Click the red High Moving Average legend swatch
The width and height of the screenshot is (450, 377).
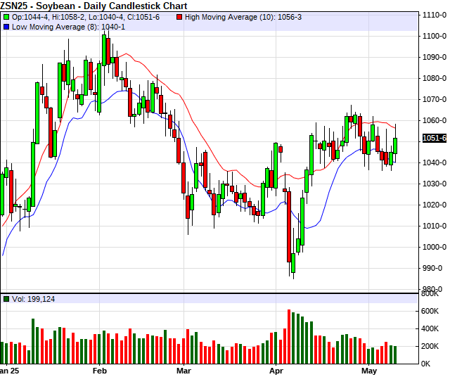tap(180, 16)
